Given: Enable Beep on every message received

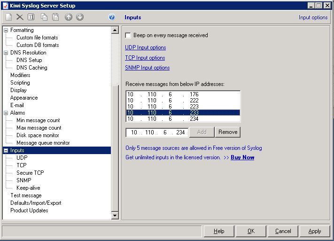Looking at the screenshot, I should (x=128, y=35).
